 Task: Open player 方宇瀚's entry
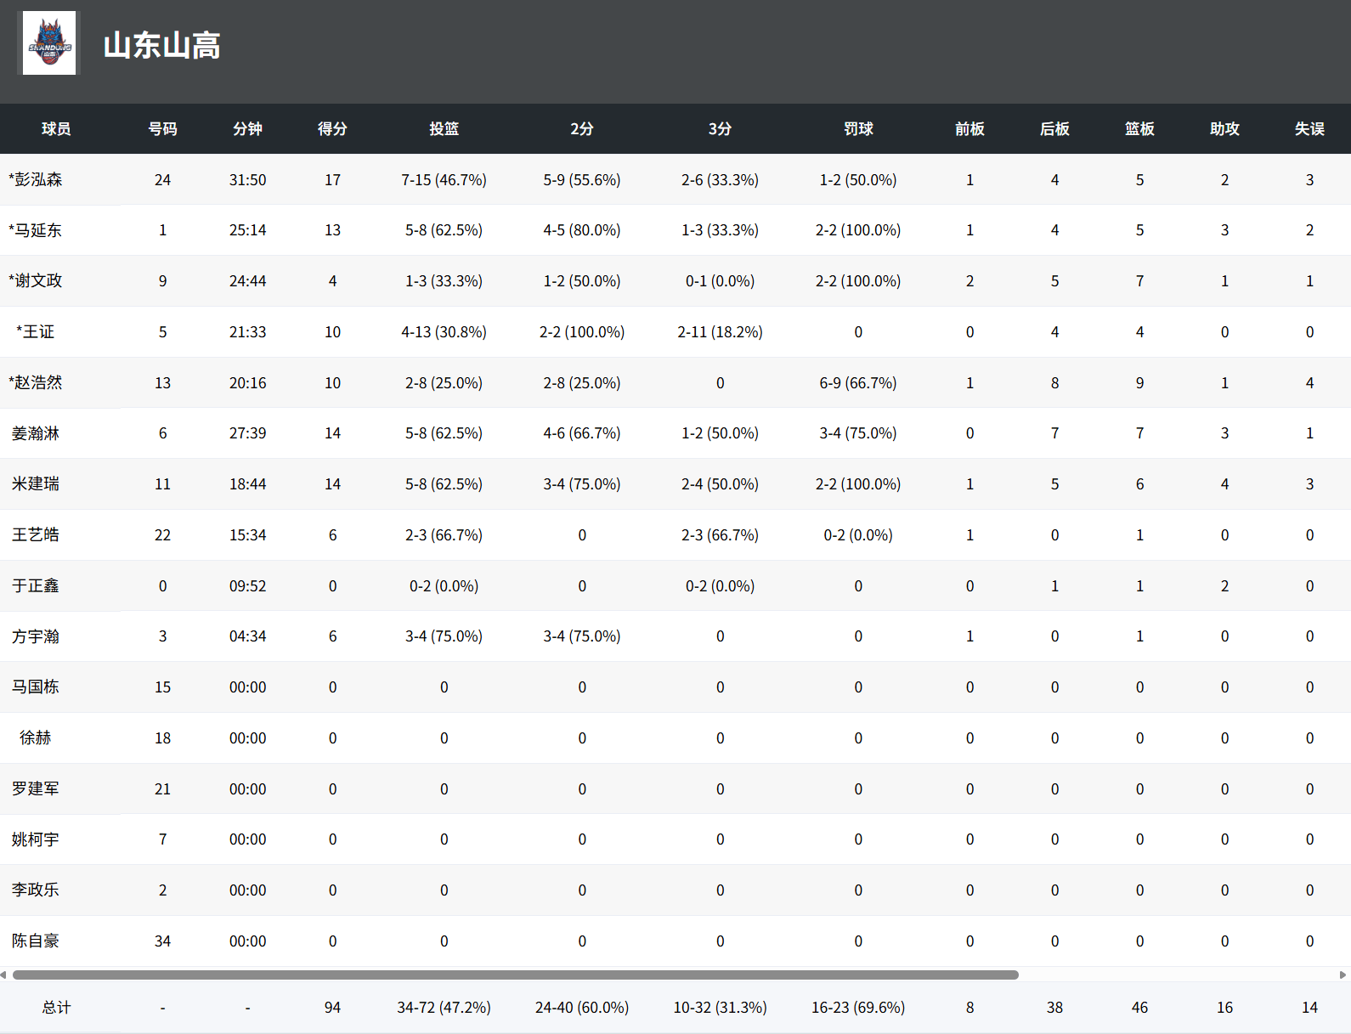[36, 636]
